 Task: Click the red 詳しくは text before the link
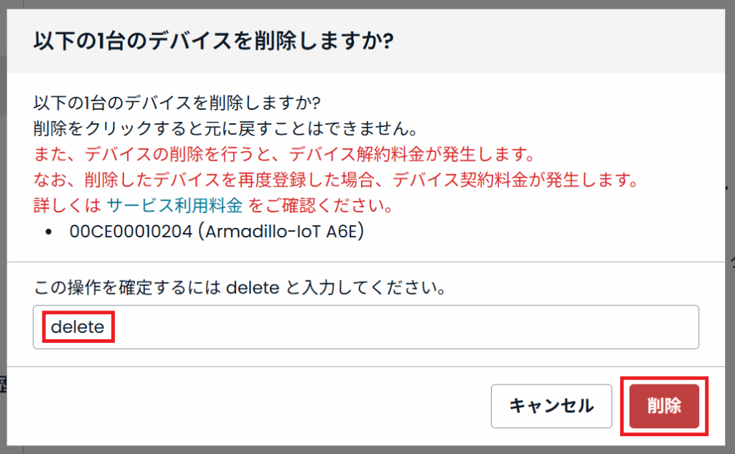[67, 207]
